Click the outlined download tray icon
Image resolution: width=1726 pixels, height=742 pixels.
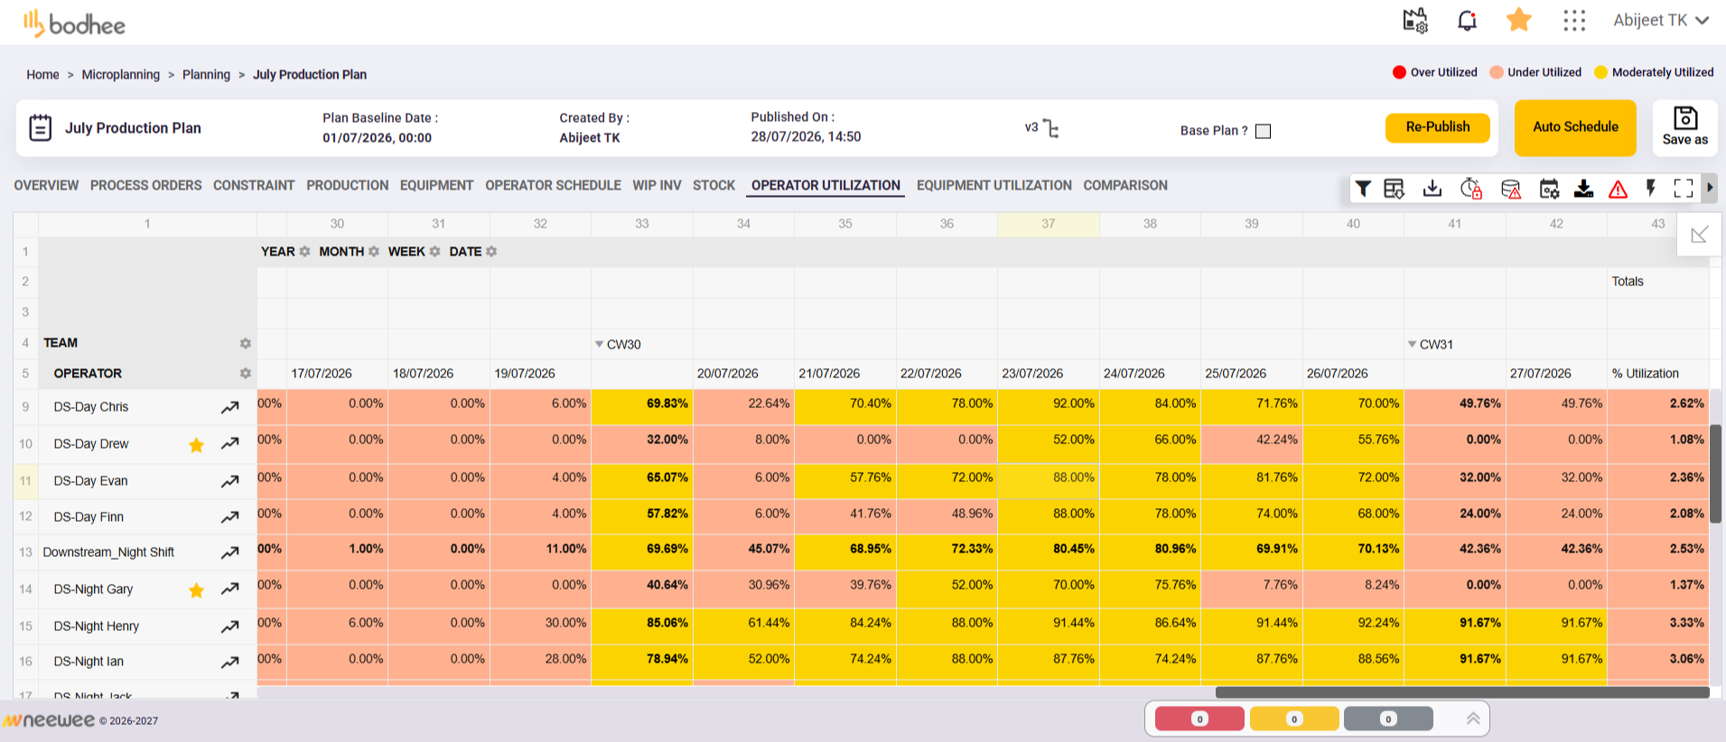click(1432, 188)
